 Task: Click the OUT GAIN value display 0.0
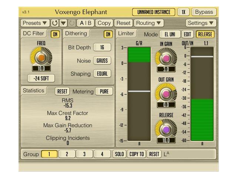pyautogui.click(x=166, y=105)
